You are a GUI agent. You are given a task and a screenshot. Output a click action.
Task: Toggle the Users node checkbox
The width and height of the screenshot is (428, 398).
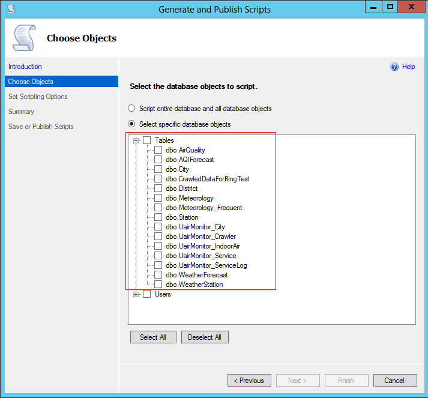click(147, 294)
